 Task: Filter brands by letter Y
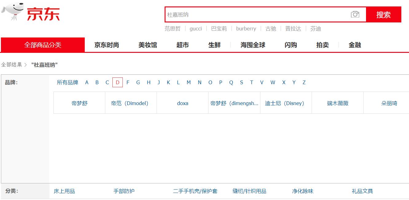[294, 82]
